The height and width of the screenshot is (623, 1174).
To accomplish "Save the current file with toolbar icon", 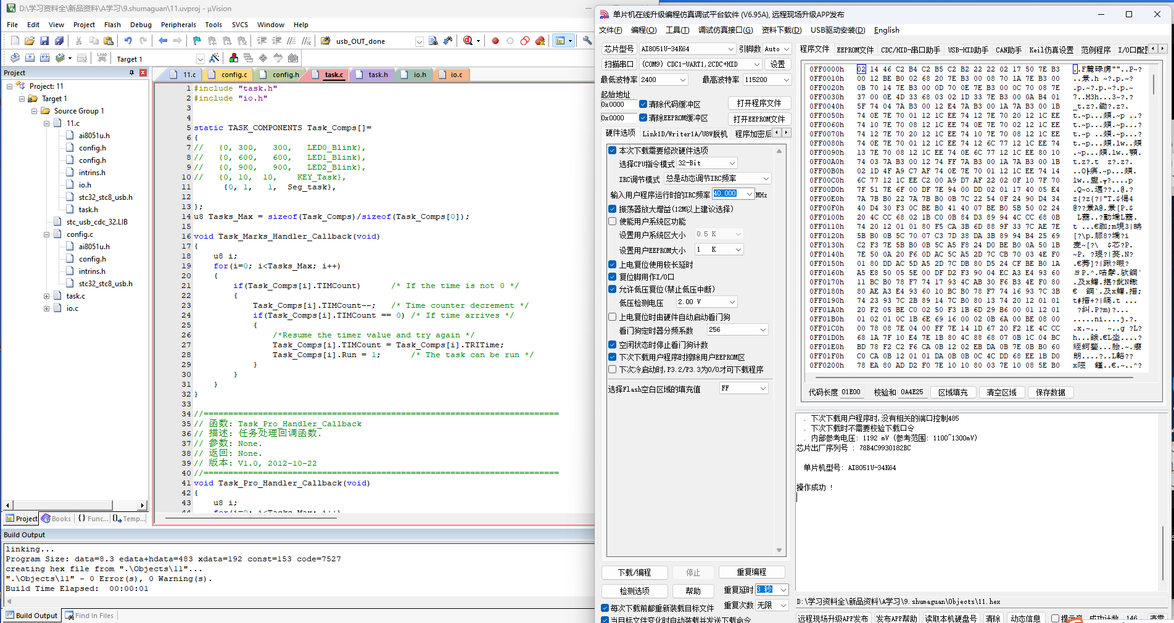I will (44, 41).
